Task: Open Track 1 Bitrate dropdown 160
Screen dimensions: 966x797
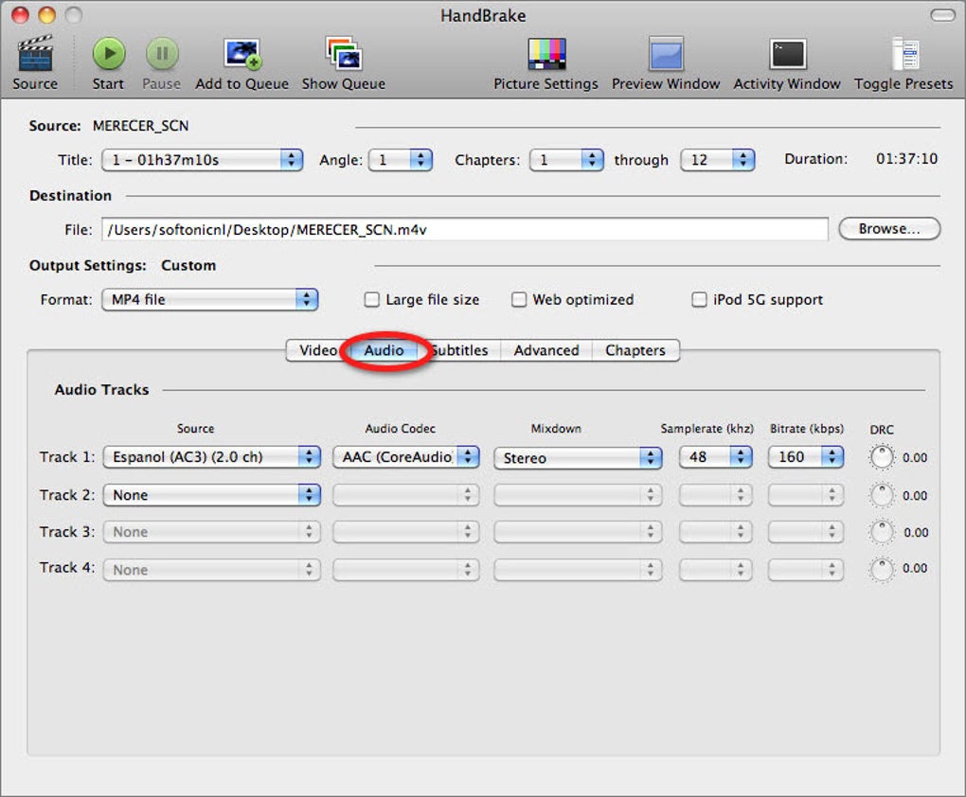Action: coord(806,457)
